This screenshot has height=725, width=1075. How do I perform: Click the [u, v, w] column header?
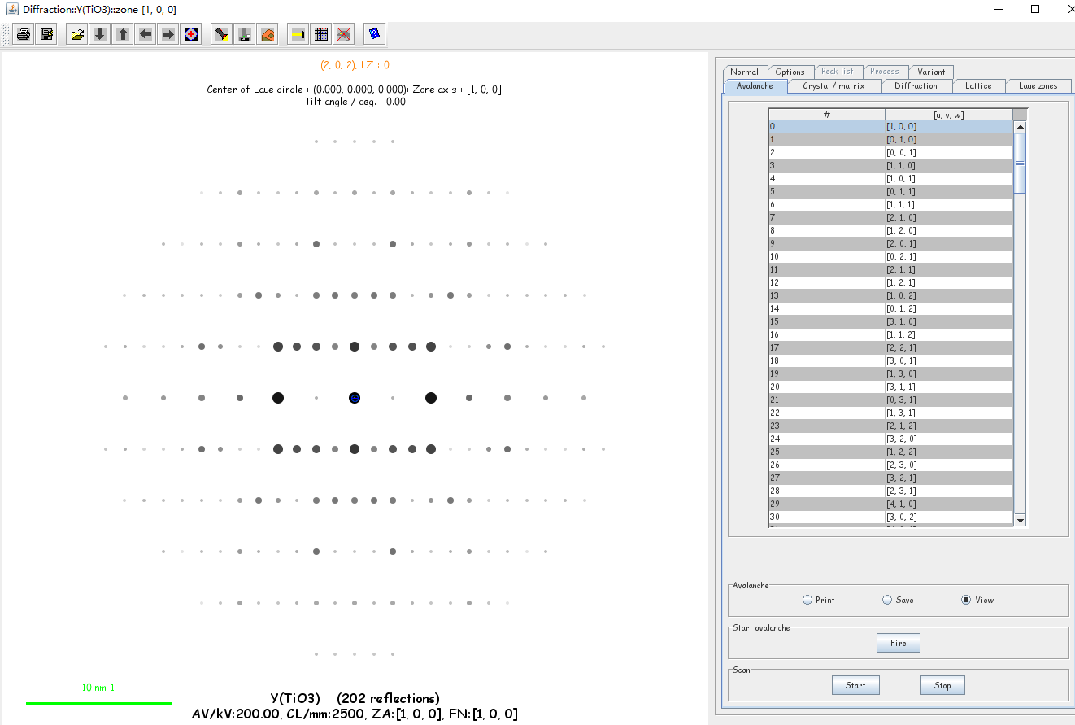point(949,115)
